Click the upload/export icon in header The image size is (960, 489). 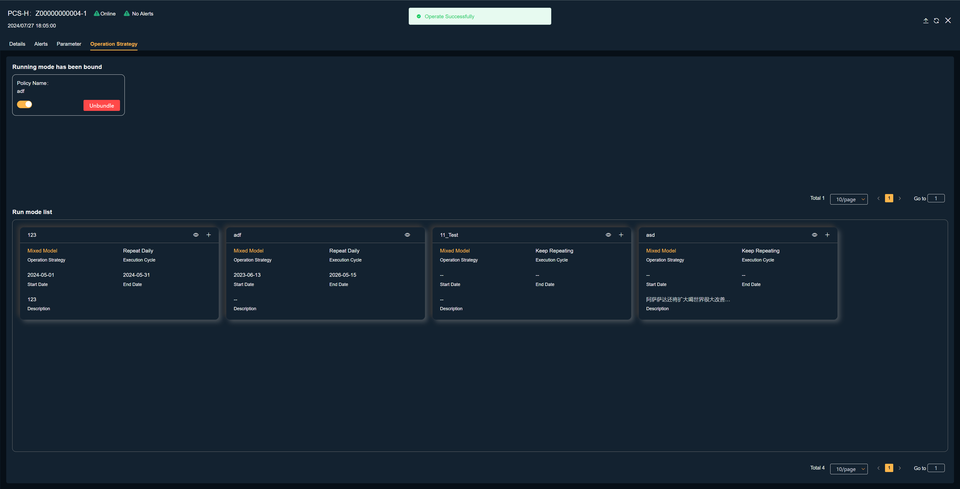(x=926, y=20)
